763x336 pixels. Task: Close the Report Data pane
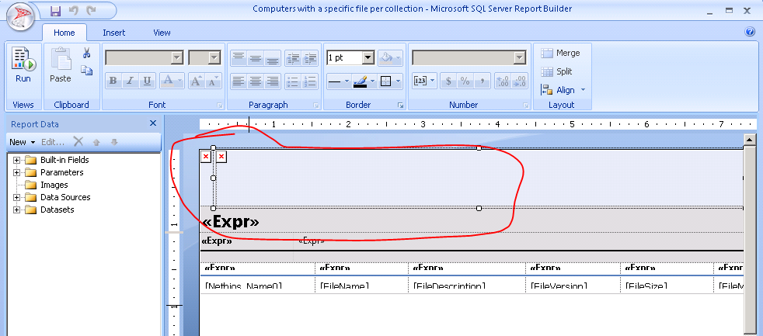coord(153,123)
